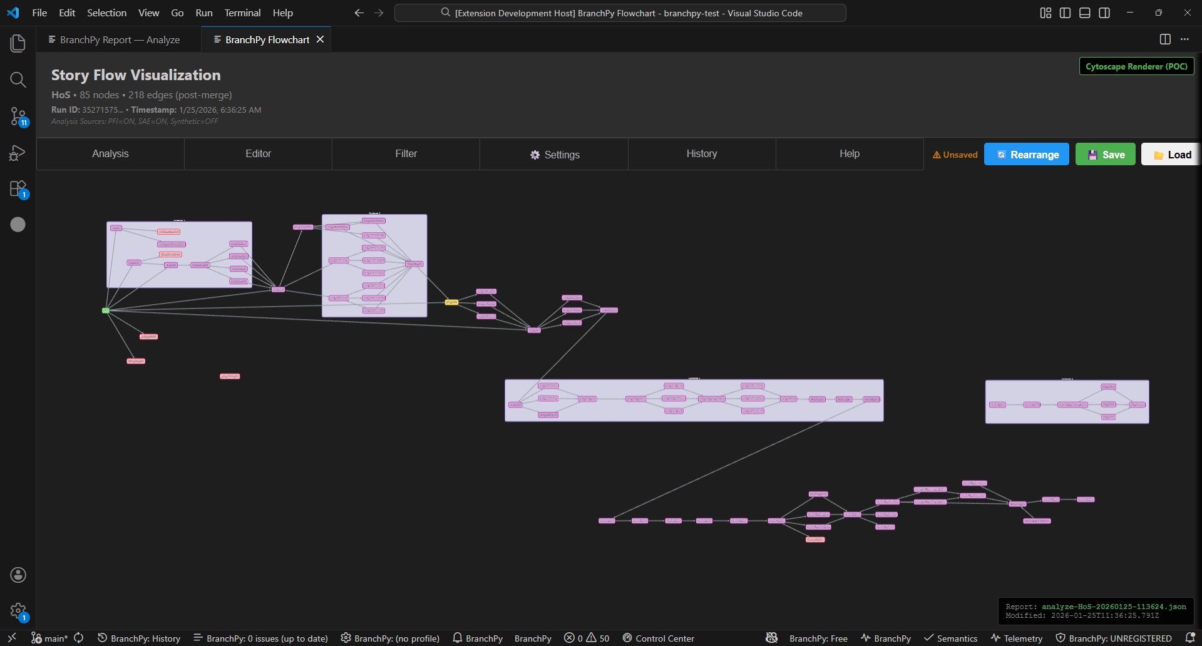Split the editor to the right
Image resolution: width=1202 pixels, height=646 pixels.
click(x=1166, y=39)
